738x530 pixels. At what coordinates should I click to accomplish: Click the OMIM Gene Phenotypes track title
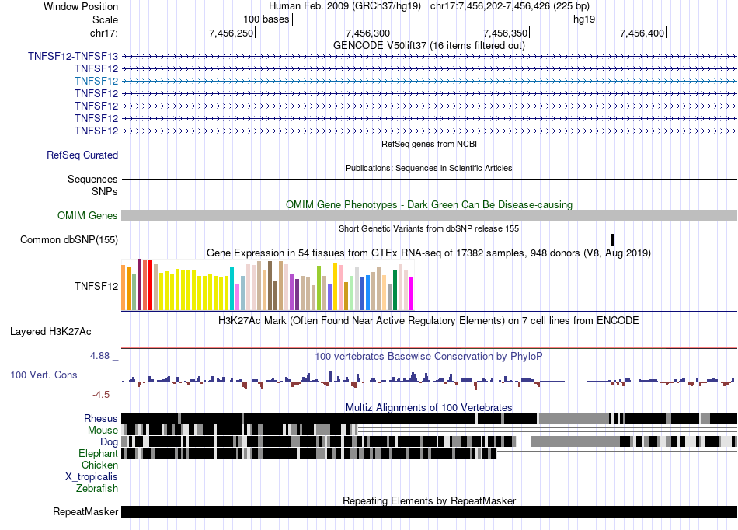pyautogui.click(x=429, y=204)
